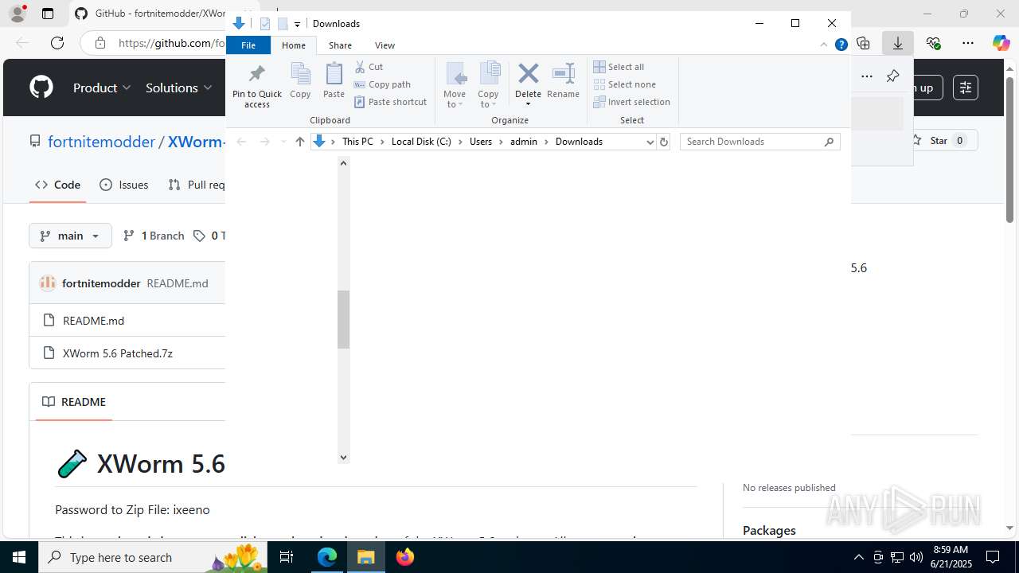The height and width of the screenshot is (573, 1019).
Task: Click Select all in ribbon
Action: 619,67
